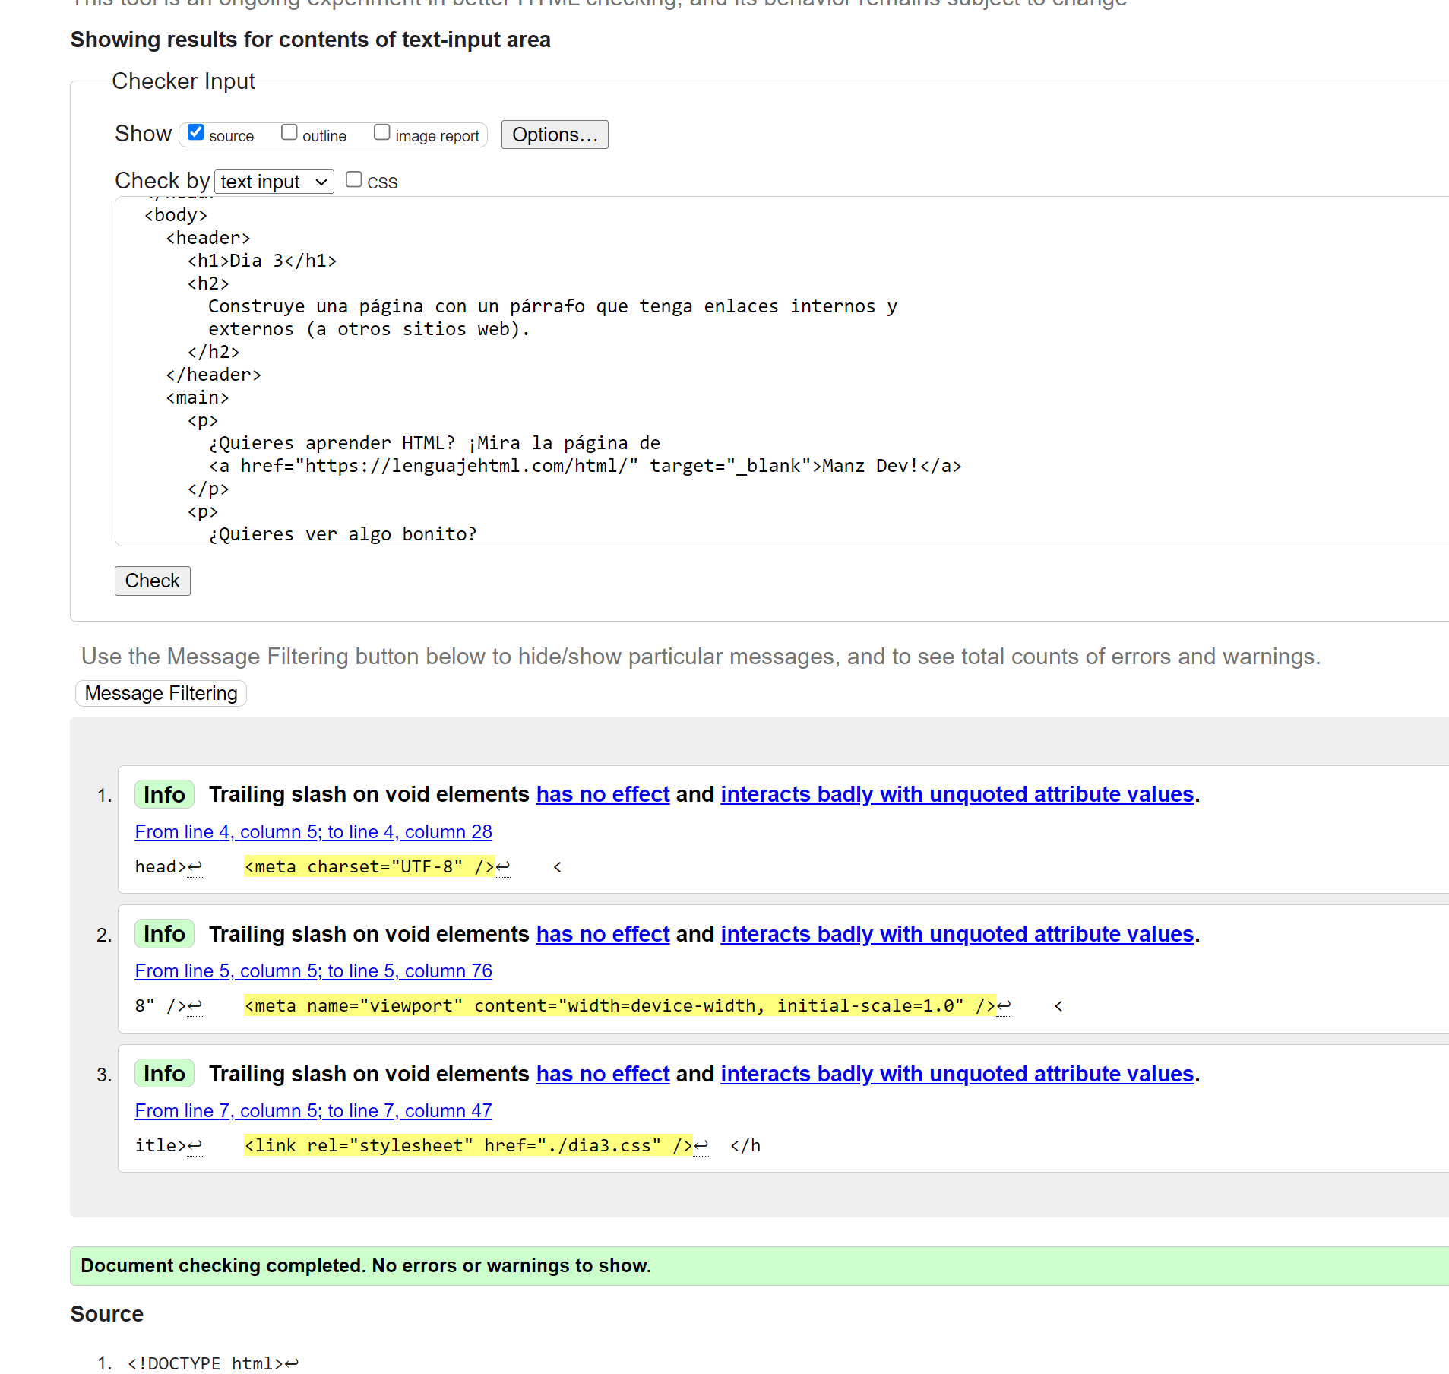Jump to line 5, column 5 location link

(x=313, y=971)
